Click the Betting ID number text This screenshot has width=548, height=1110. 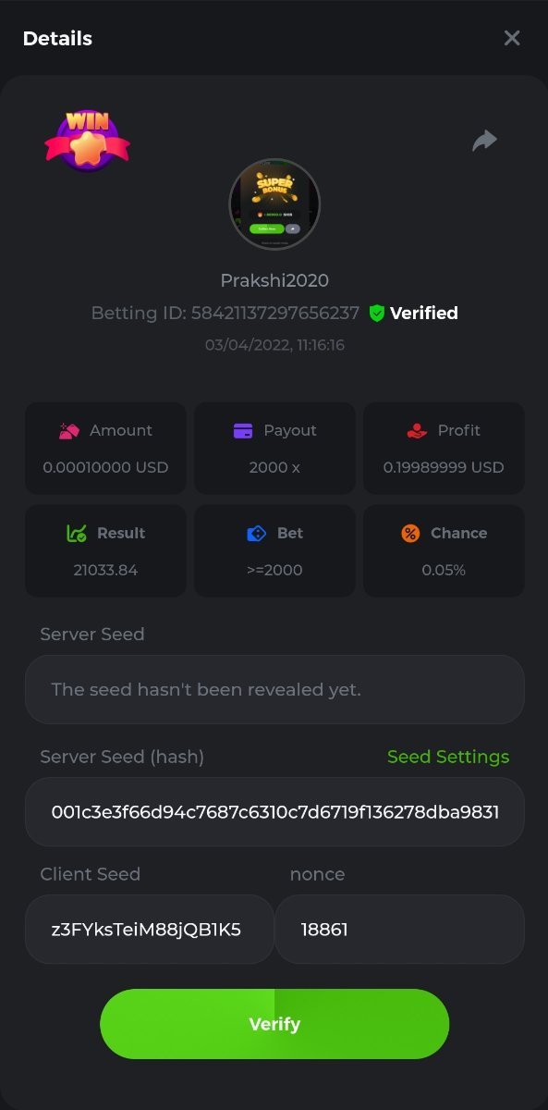pos(275,314)
